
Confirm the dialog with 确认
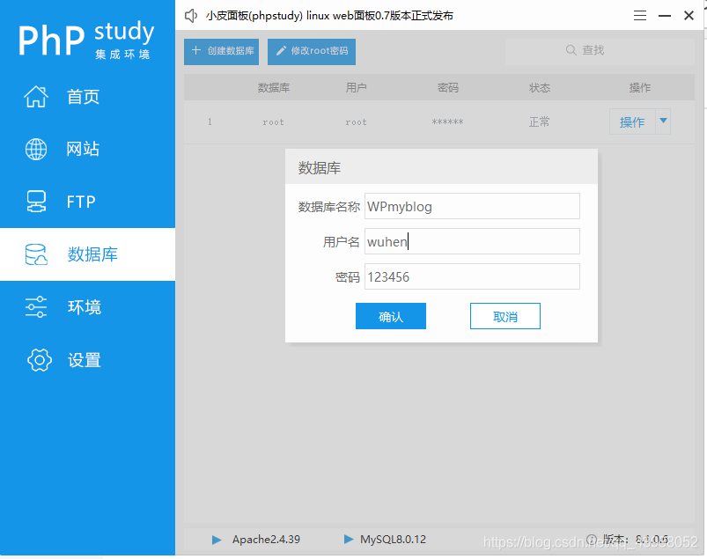(390, 316)
